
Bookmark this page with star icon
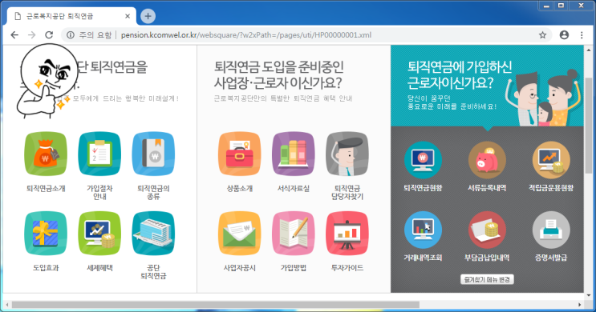pyautogui.click(x=542, y=35)
